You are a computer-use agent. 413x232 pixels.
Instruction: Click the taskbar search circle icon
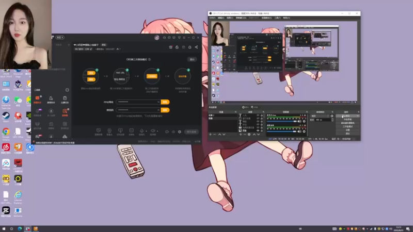tap(11, 229)
